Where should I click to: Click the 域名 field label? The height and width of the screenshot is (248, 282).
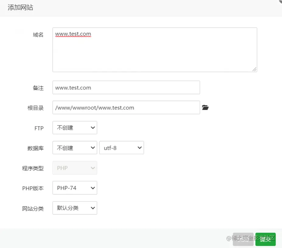coord(38,35)
